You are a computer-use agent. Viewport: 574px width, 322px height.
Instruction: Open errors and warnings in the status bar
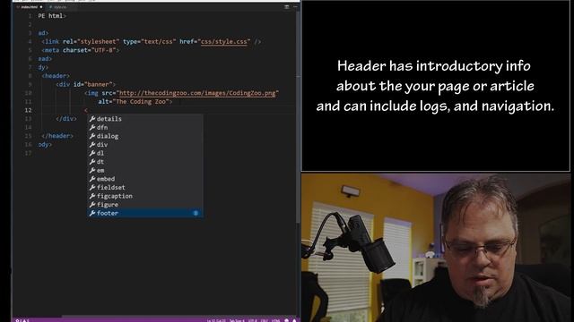click(x=22, y=320)
